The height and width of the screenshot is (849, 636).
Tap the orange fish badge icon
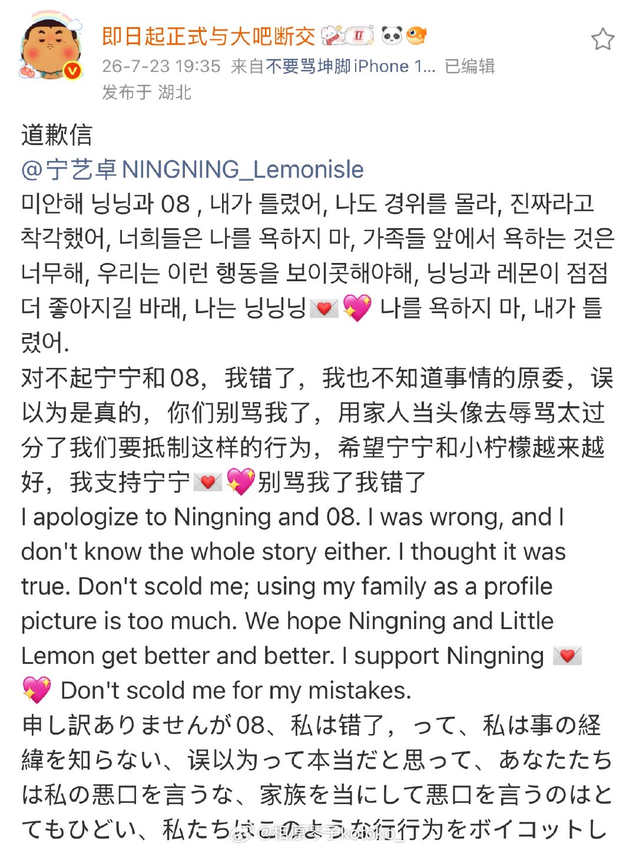[x=416, y=36]
